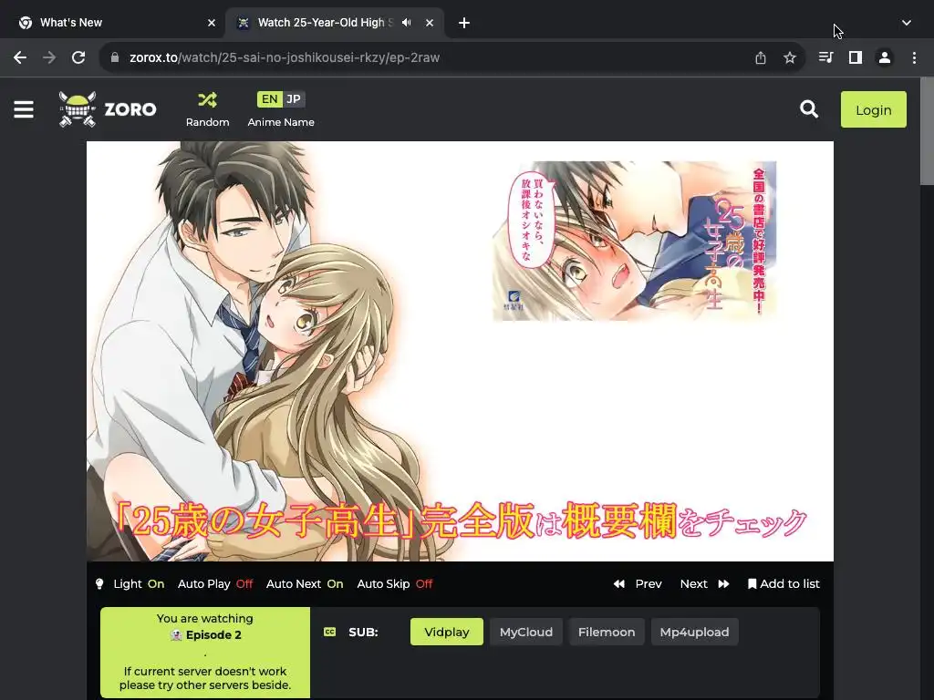The width and height of the screenshot is (934, 700).
Task: Go back in browser history
Action: point(20,57)
